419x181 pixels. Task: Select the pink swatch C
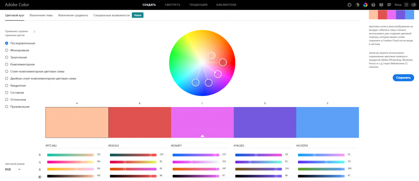[202, 123]
